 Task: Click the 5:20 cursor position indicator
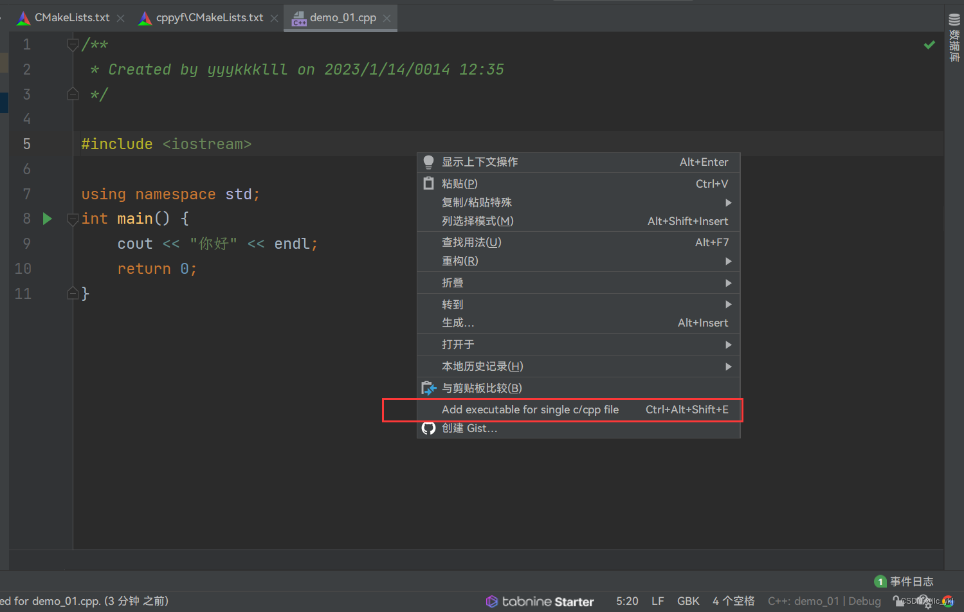coord(627,601)
